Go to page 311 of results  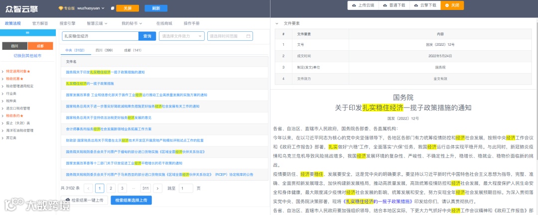146,188
